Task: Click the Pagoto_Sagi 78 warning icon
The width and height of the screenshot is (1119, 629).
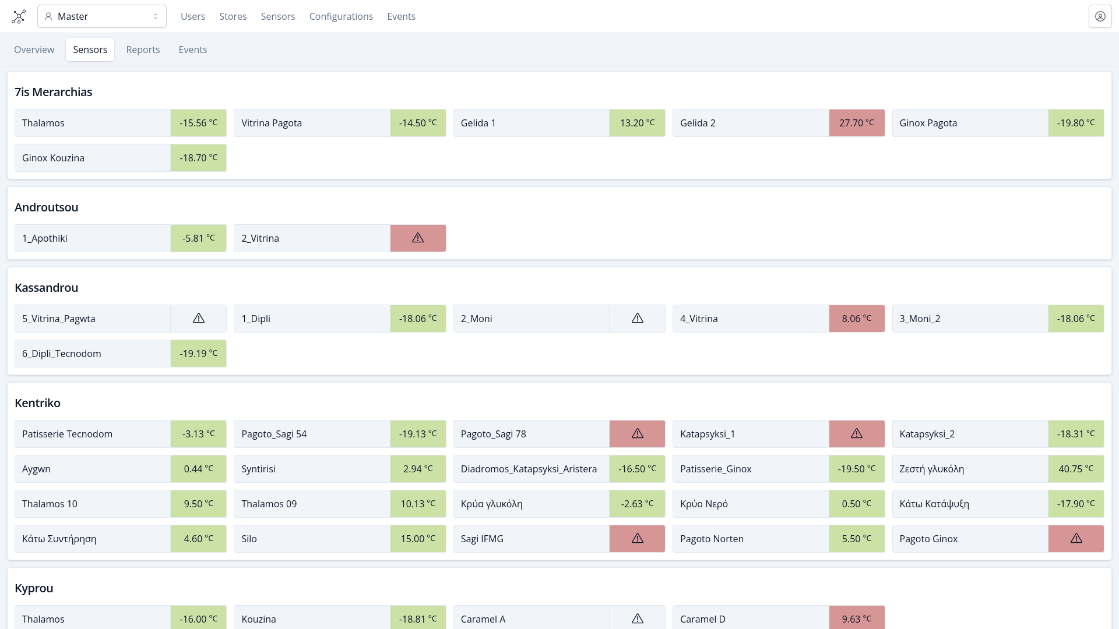Action: tap(638, 434)
